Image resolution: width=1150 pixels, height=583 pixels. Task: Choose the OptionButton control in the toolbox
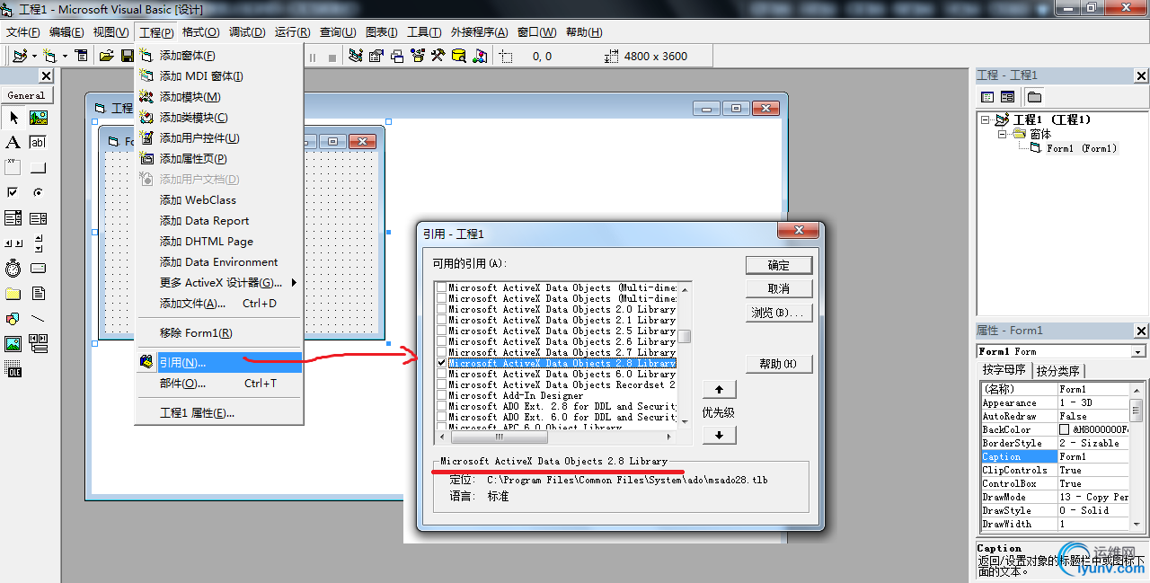point(39,193)
